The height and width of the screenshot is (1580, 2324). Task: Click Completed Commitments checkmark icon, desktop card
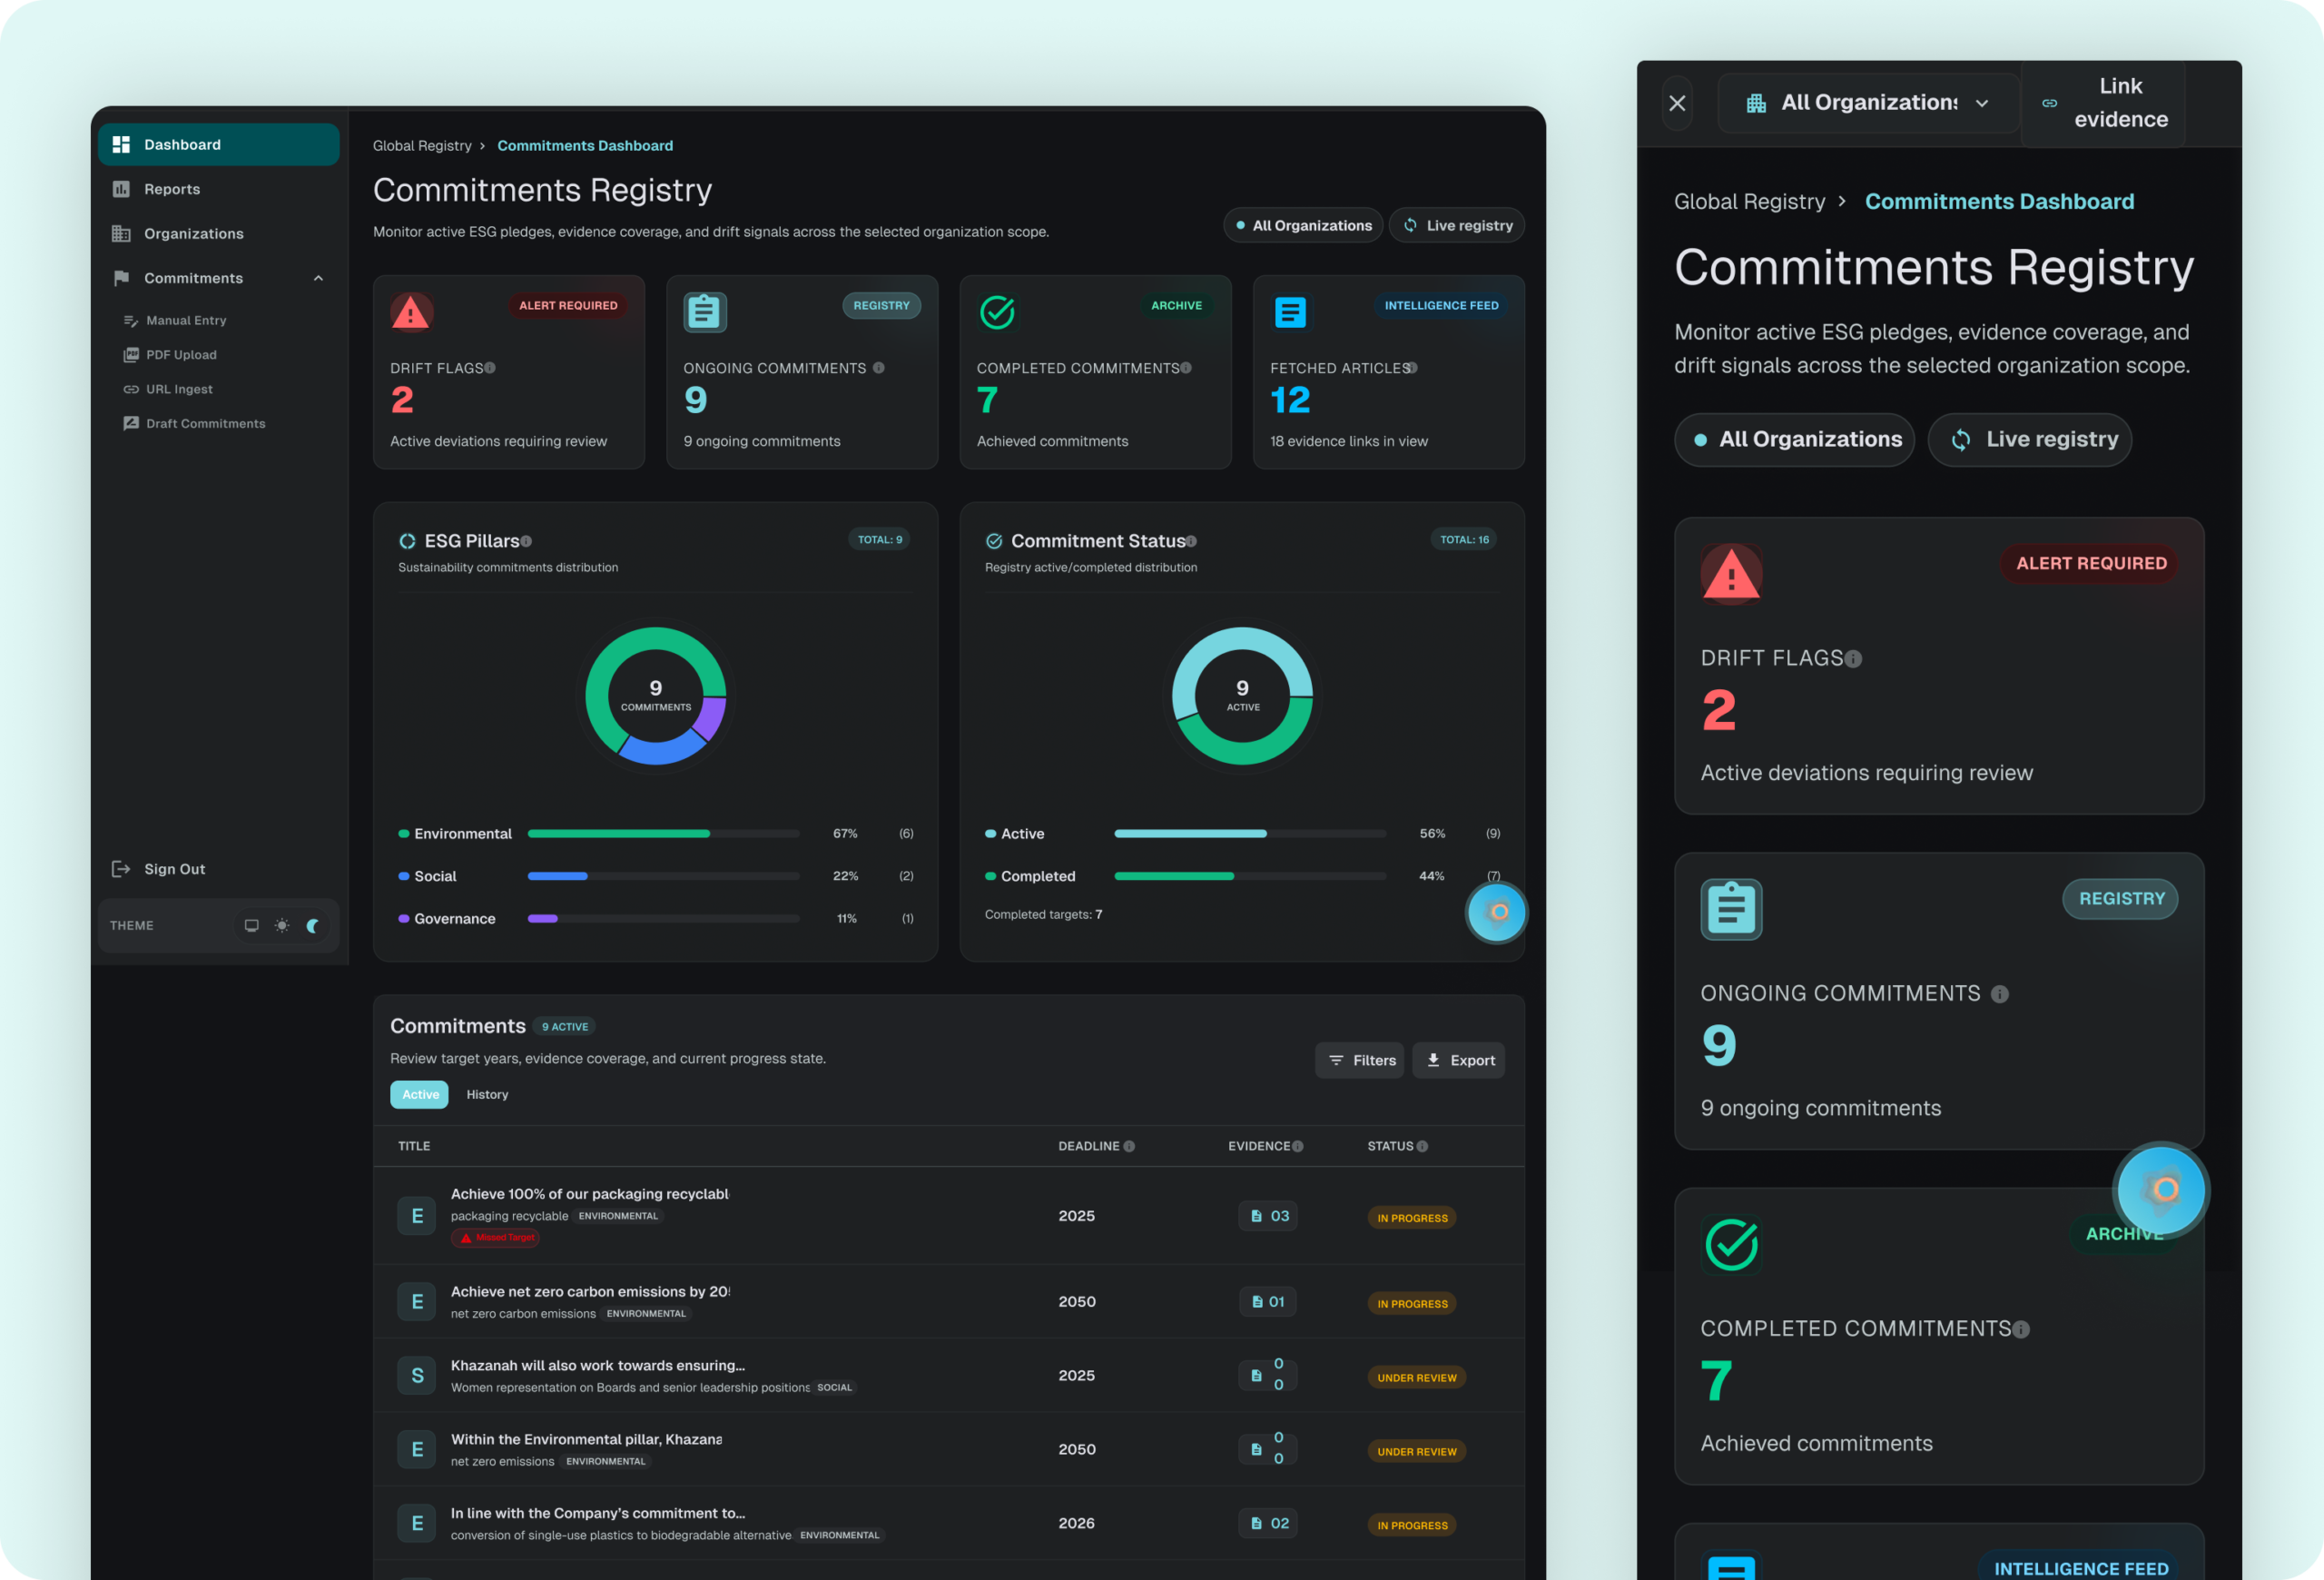998,313
